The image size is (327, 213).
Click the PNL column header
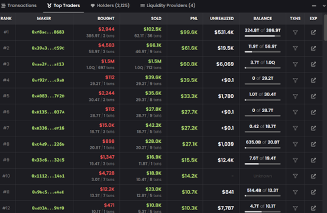click(194, 18)
